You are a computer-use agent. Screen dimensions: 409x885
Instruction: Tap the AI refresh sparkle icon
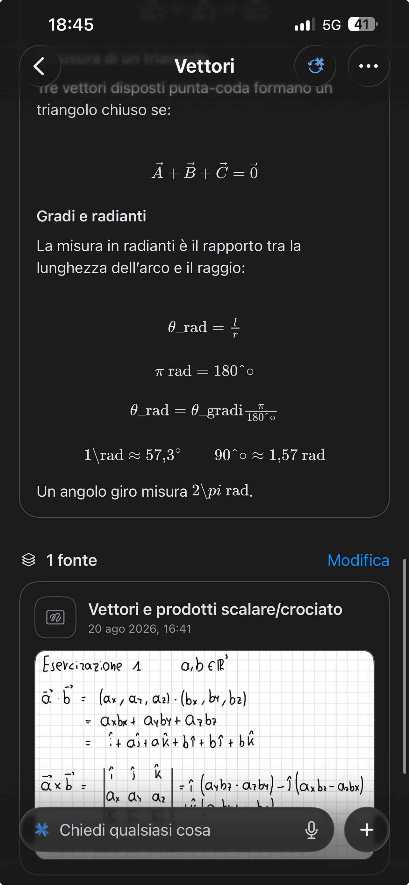point(315,66)
